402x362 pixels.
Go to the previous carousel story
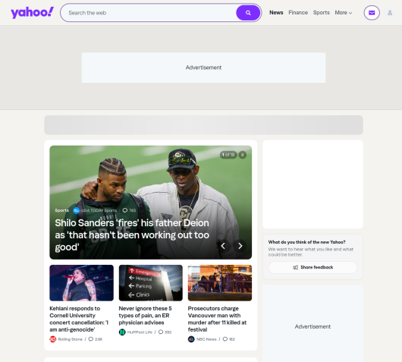click(x=223, y=246)
